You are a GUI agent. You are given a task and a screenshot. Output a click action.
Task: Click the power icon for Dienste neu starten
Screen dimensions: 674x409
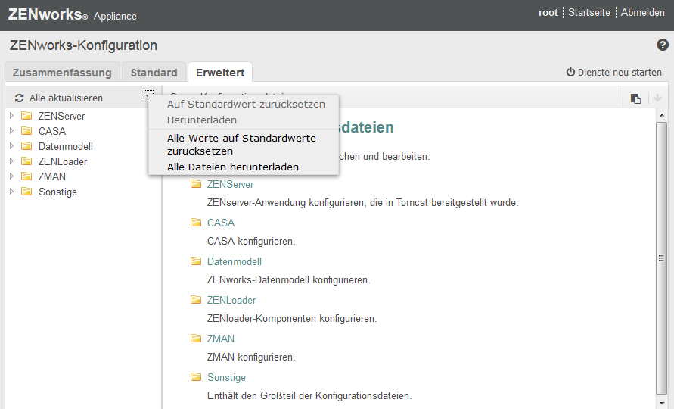pos(570,73)
